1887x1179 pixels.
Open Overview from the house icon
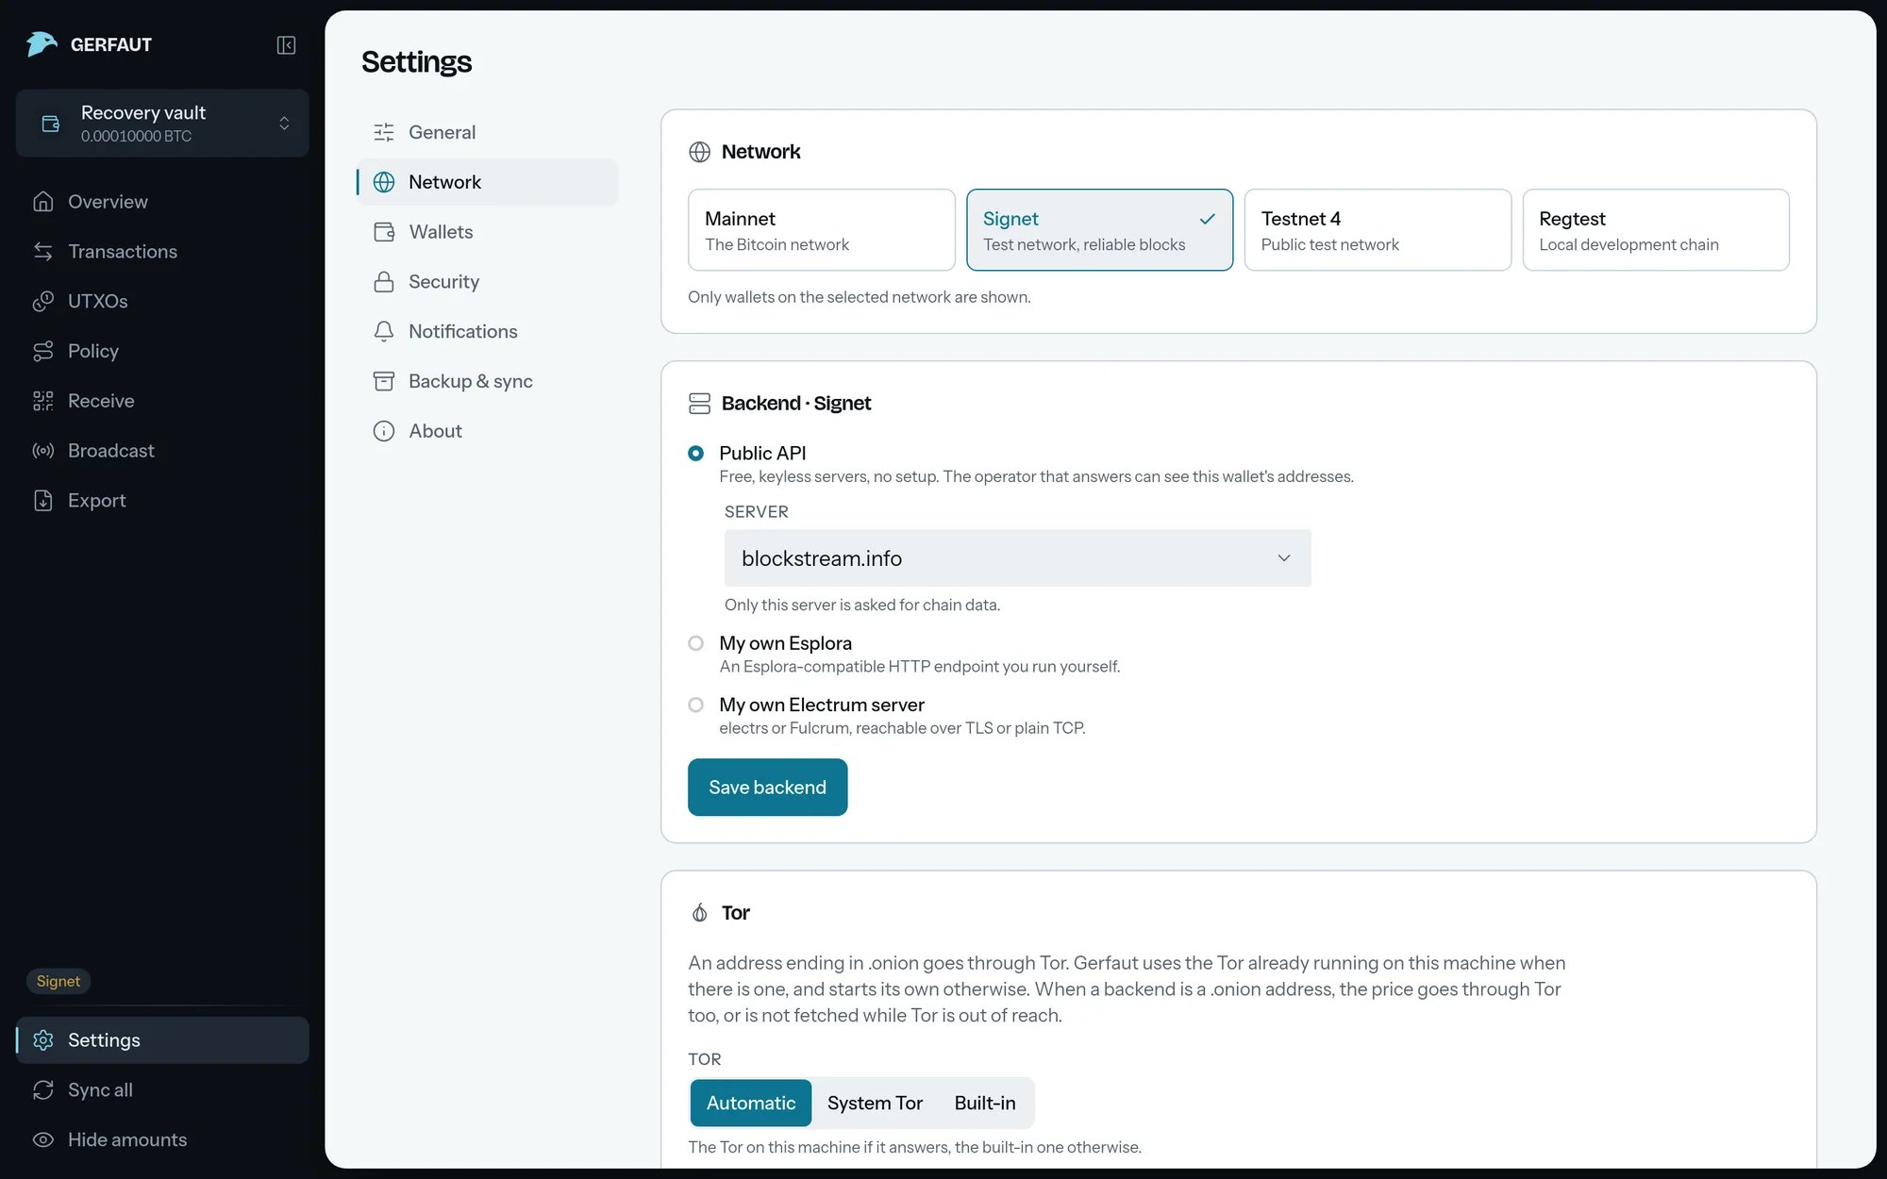[43, 202]
